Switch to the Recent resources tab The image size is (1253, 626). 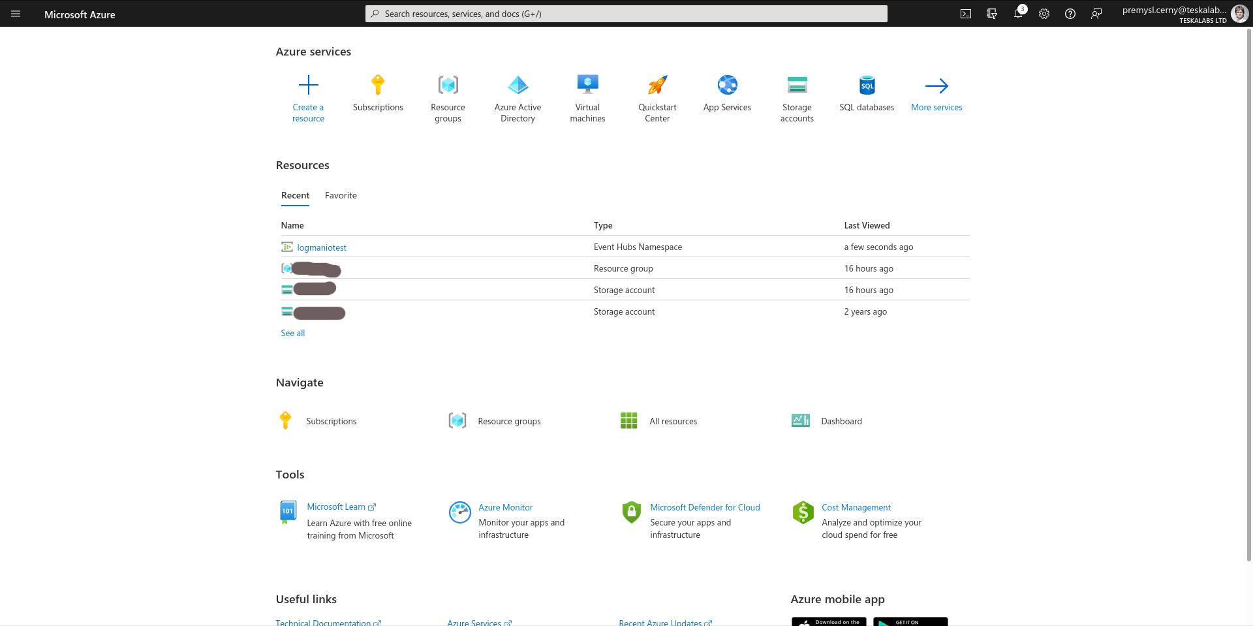point(295,196)
